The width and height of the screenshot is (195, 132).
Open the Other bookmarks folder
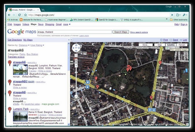point(179,20)
